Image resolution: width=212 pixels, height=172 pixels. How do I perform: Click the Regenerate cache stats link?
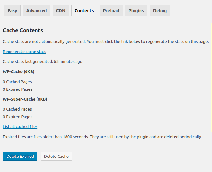pos(25,52)
